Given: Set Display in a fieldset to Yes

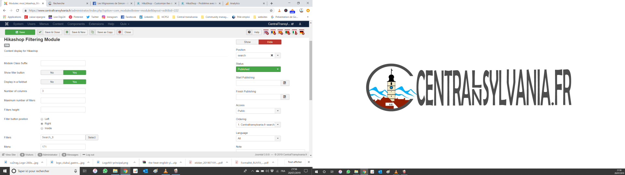Looking at the screenshot, I should (x=75, y=82).
